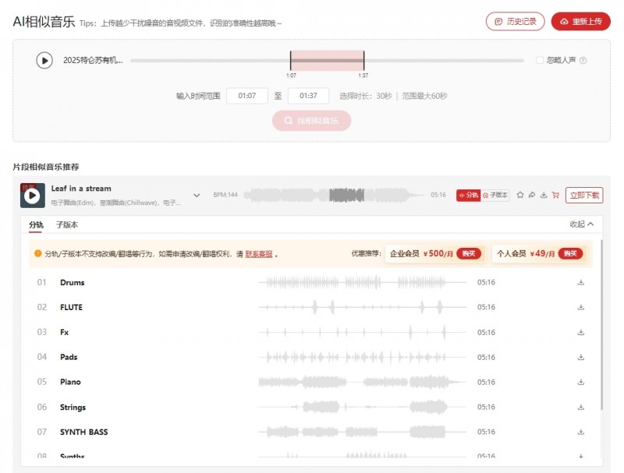The height and width of the screenshot is (473, 624).
Task: Click the 联系客服 link
Action: tap(259, 254)
